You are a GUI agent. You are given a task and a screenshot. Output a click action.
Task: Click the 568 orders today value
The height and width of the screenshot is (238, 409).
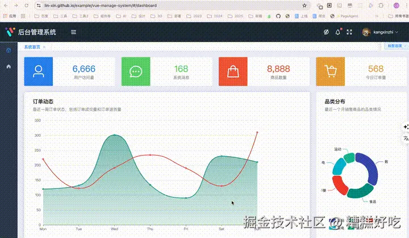click(x=375, y=69)
